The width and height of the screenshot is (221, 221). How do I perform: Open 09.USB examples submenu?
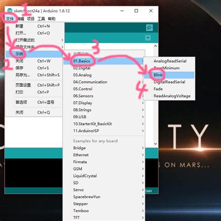pyautogui.click(x=104, y=117)
